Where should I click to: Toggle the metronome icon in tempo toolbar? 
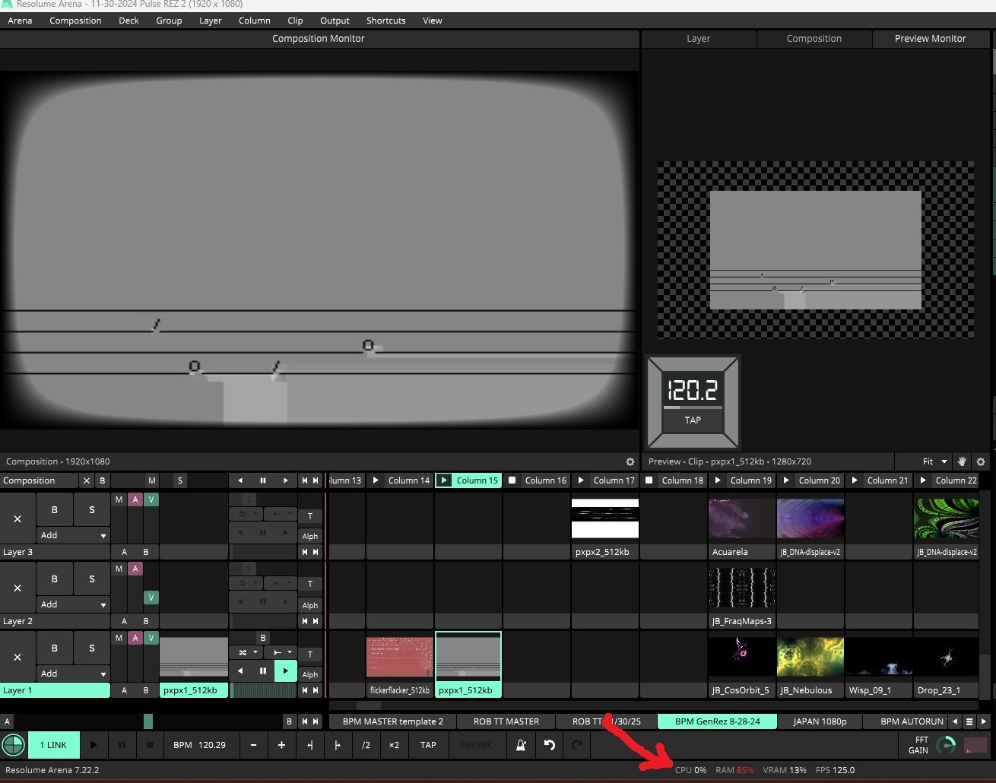(x=522, y=745)
